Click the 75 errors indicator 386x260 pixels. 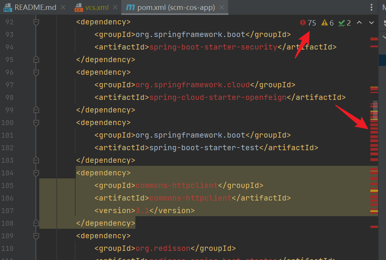pyautogui.click(x=308, y=23)
